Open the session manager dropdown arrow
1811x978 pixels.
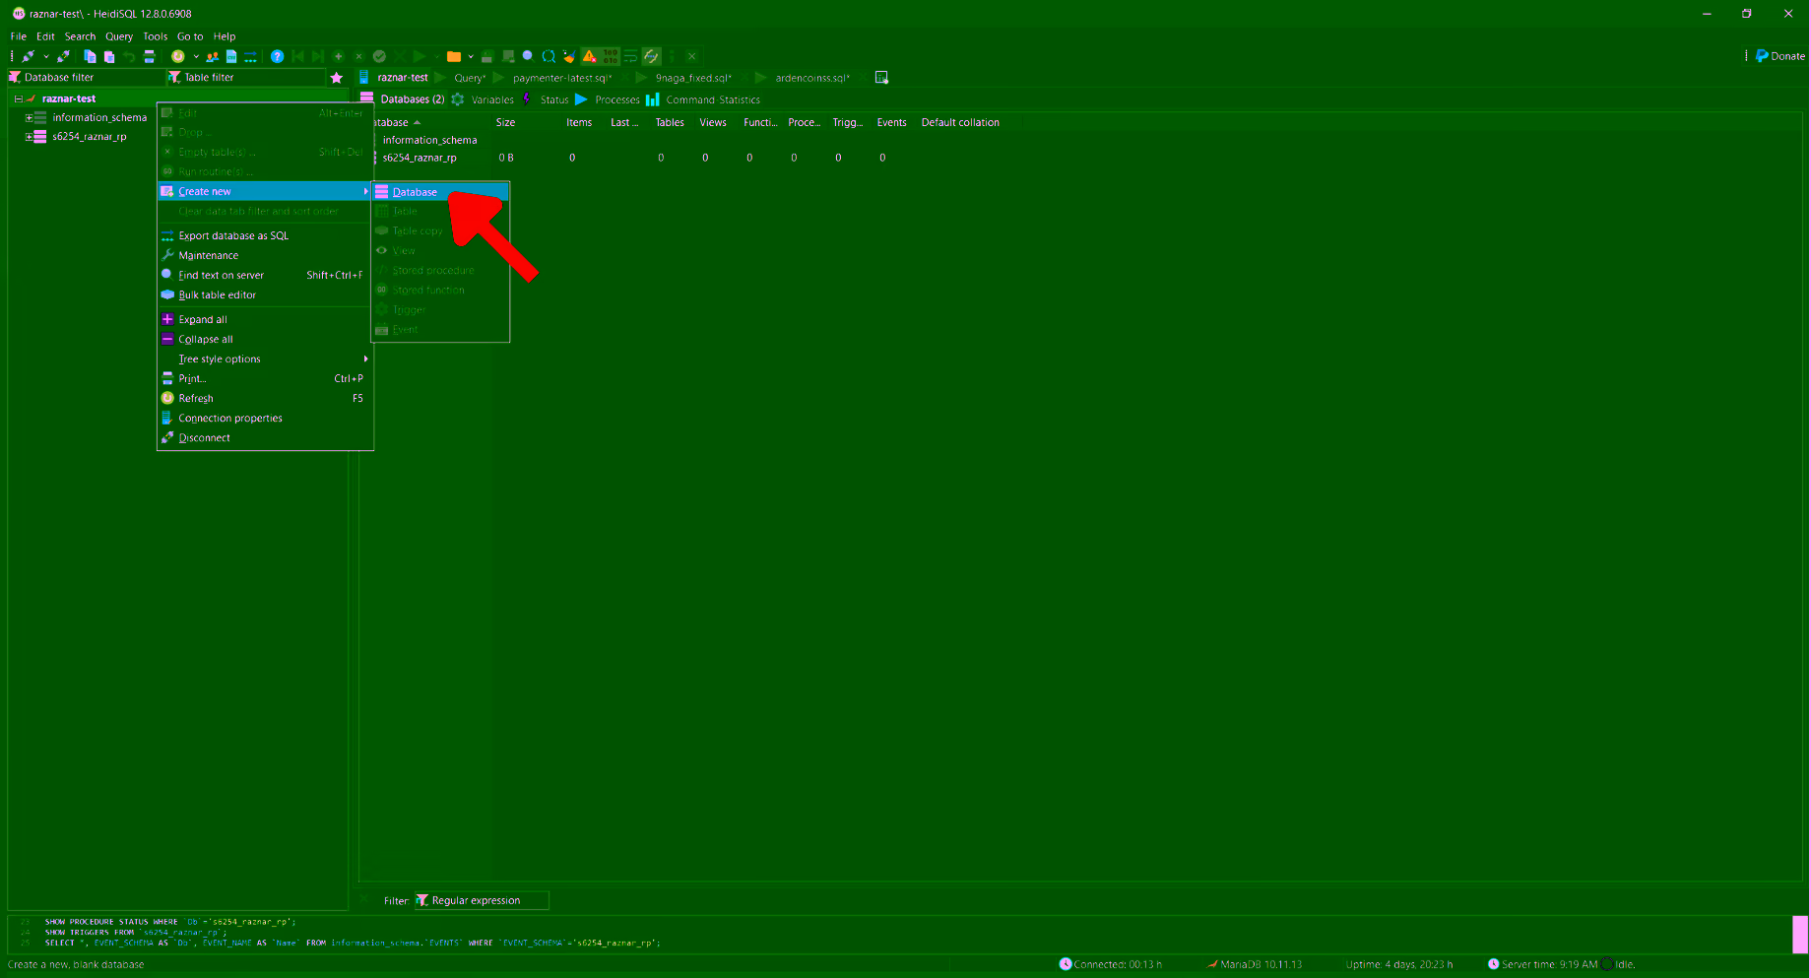point(45,56)
